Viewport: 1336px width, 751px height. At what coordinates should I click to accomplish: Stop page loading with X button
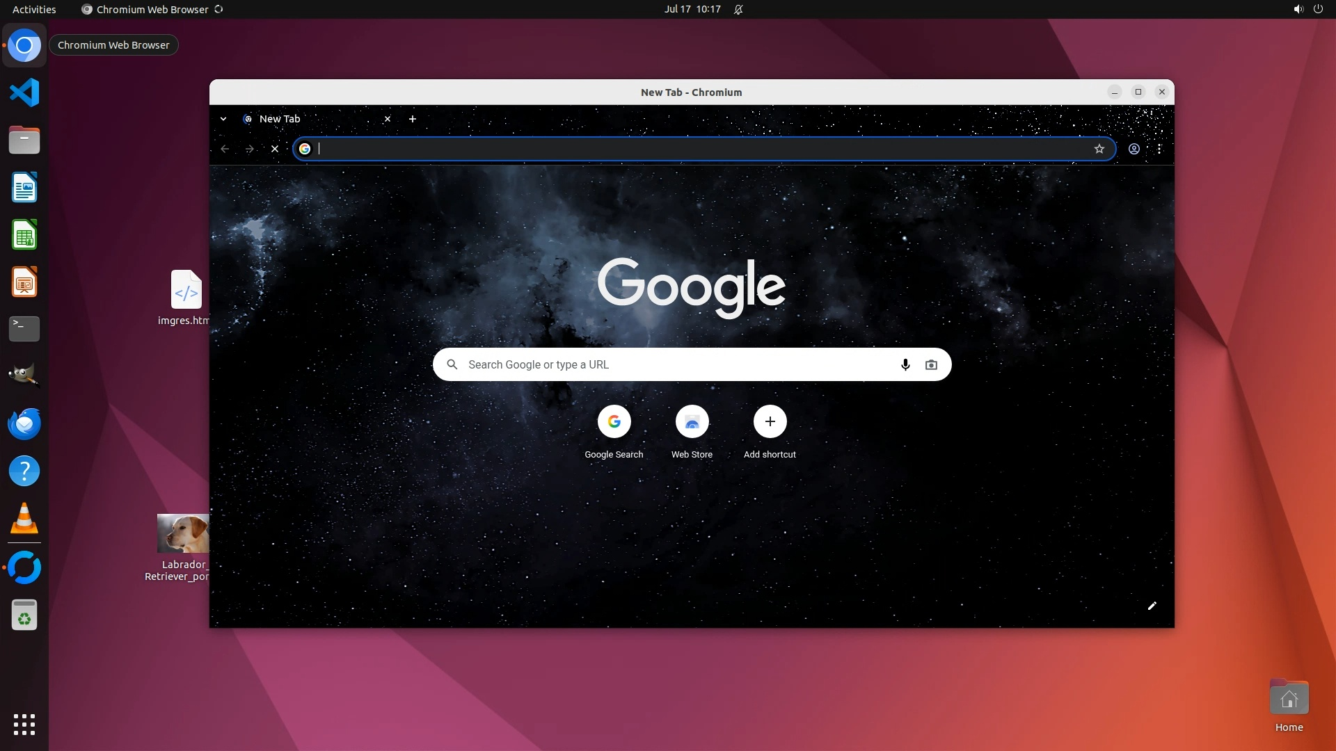tap(275, 149)
